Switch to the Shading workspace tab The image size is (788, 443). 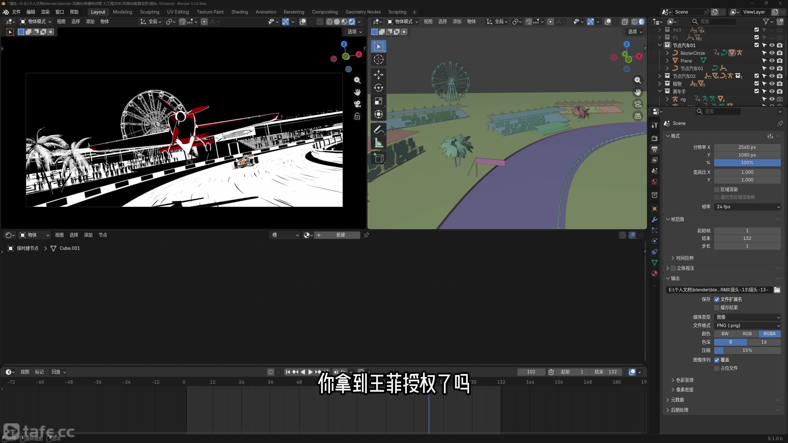239,12
